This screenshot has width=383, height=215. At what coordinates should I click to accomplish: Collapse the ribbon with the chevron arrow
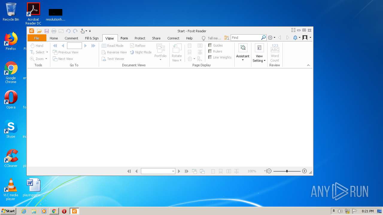[308, 65]
